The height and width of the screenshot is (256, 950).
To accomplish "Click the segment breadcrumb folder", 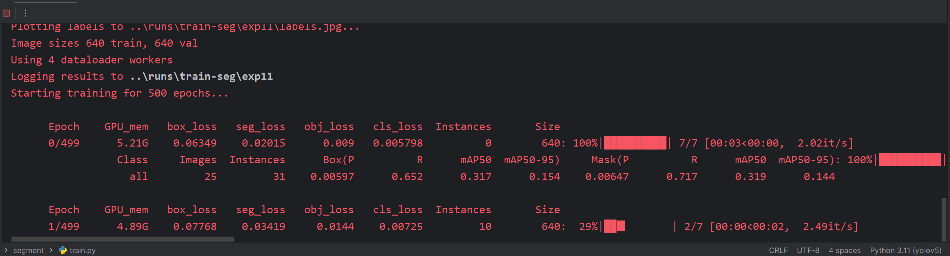I will (28, 250).
